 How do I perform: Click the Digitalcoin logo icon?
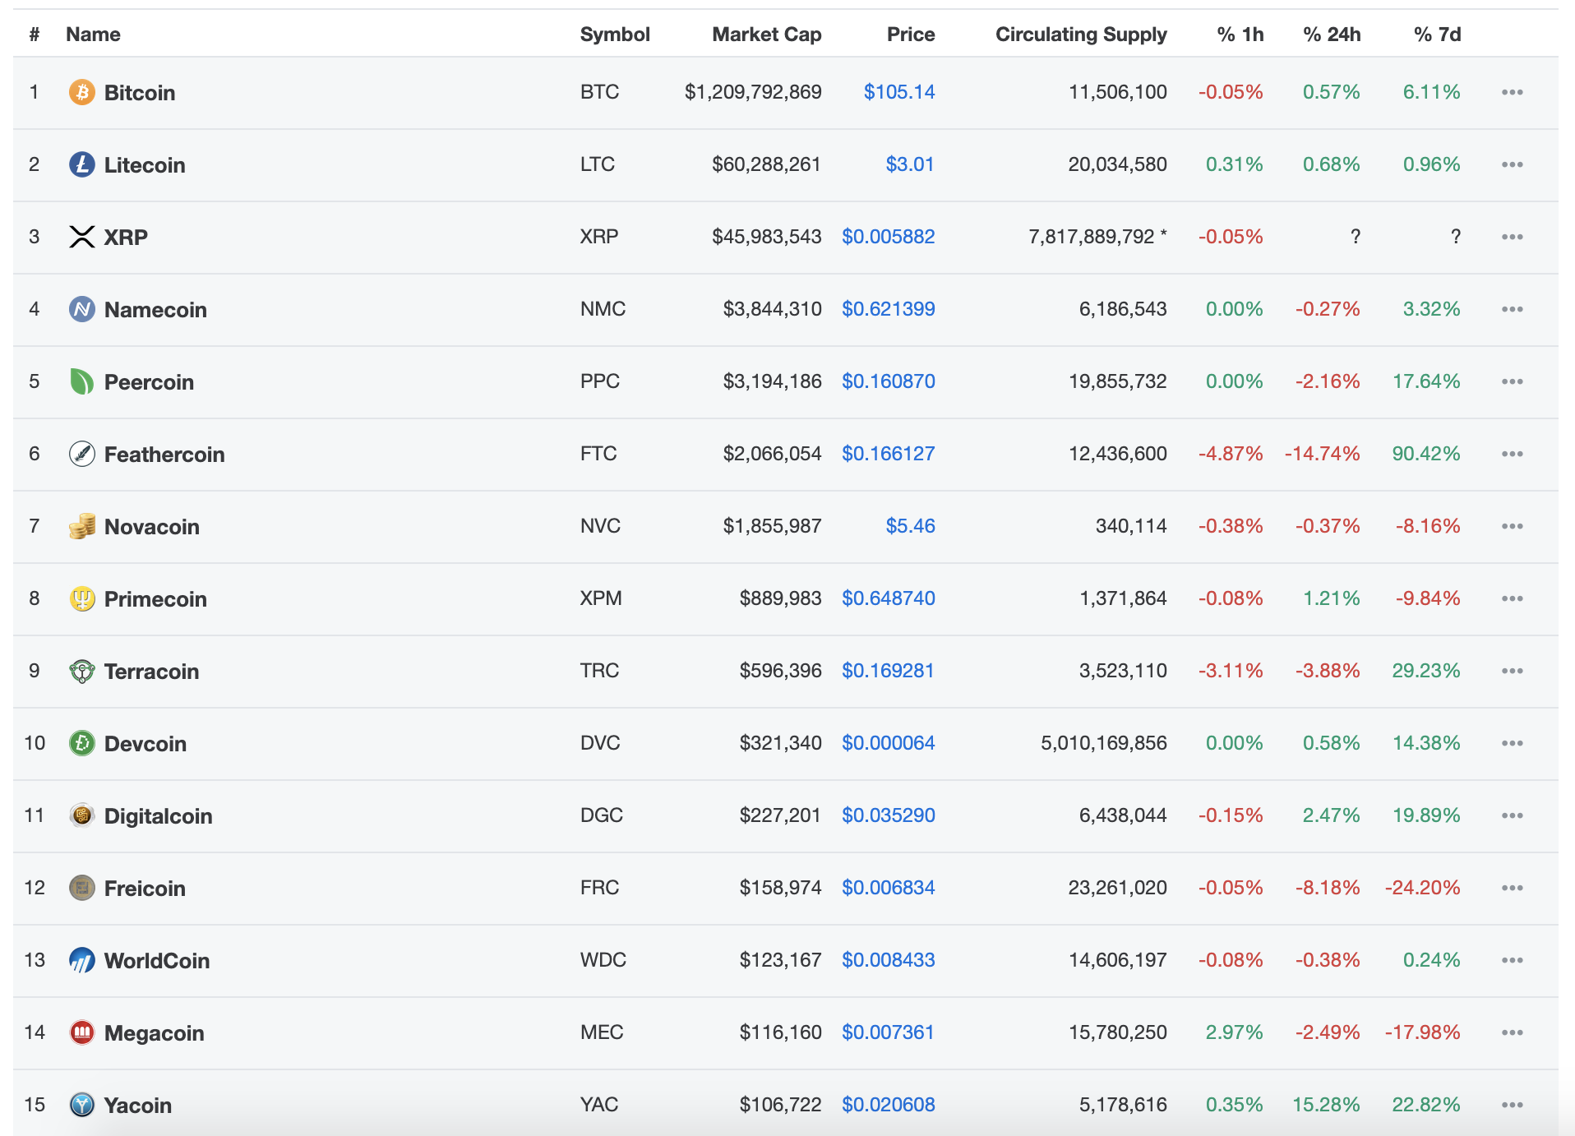click(x=81, y=815)
